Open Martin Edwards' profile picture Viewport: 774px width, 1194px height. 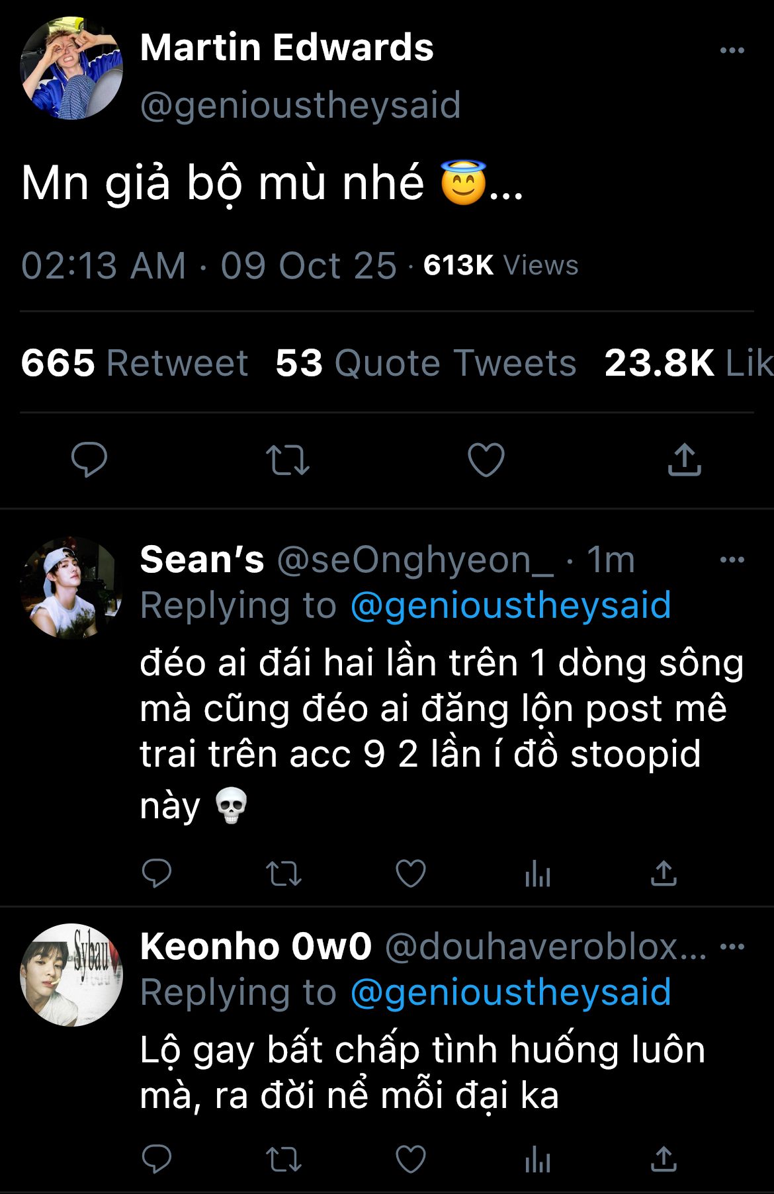(71, 69)
